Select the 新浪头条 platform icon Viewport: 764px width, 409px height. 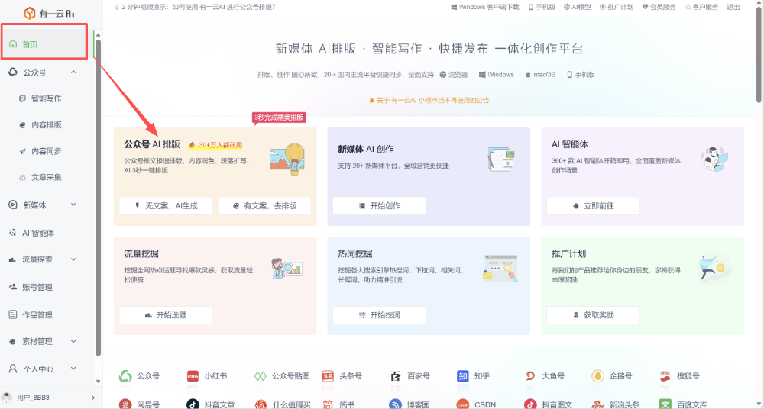tap(598, 404)
